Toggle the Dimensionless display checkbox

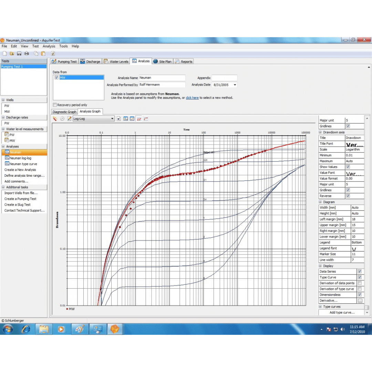(x=360, y=295)
